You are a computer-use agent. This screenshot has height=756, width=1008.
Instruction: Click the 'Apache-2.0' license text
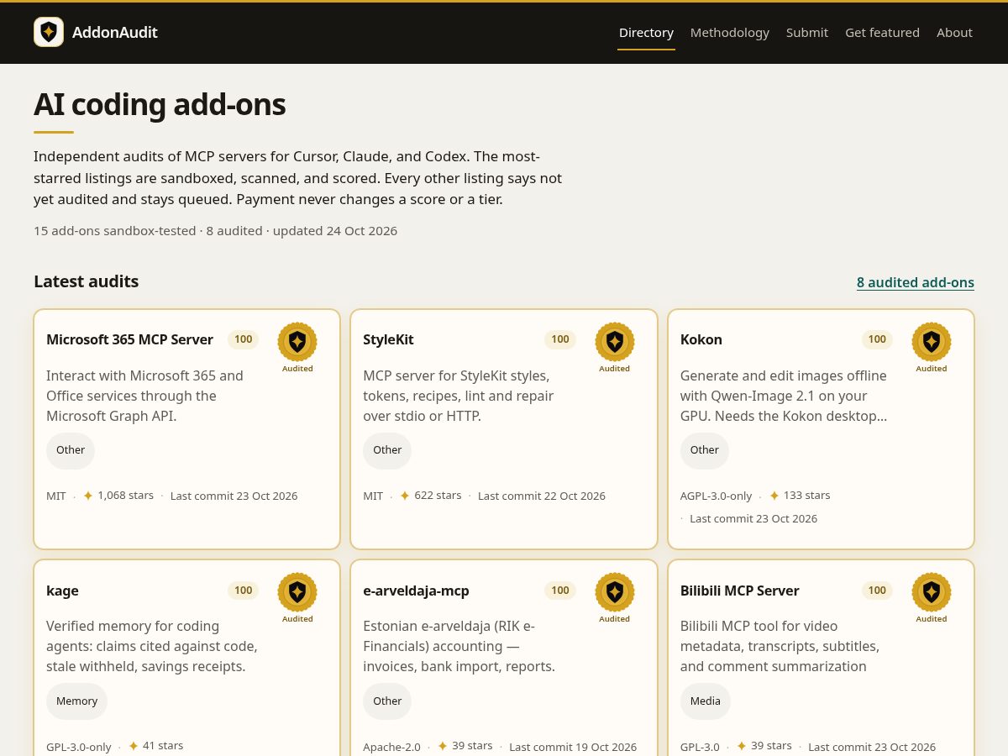click(391, 747)
